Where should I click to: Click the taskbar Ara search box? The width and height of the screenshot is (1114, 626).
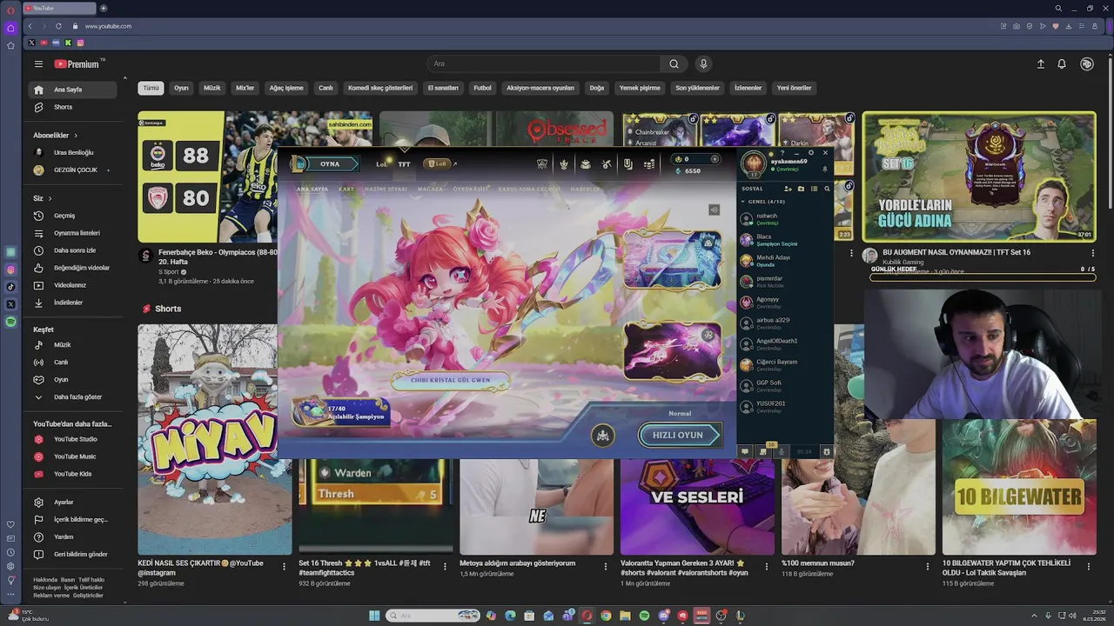(x=433, y=616)
